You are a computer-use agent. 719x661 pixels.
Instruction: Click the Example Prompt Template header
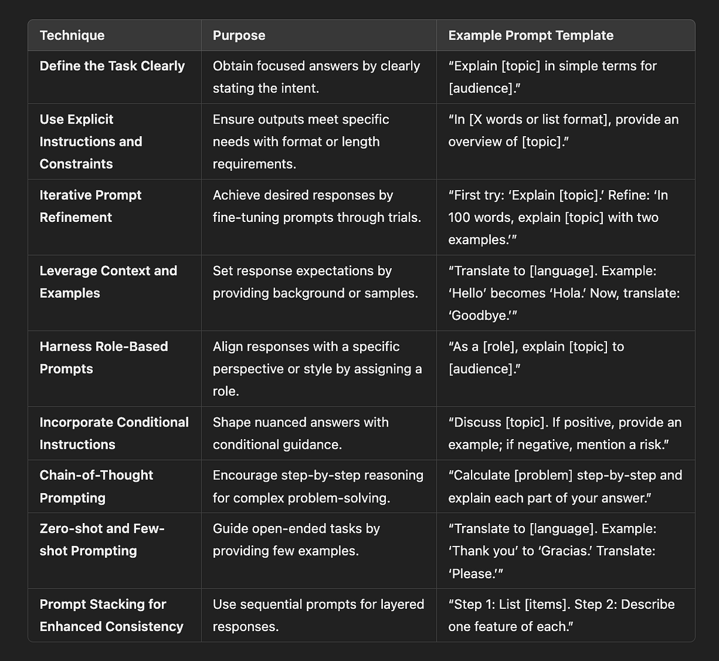point(531,35)
